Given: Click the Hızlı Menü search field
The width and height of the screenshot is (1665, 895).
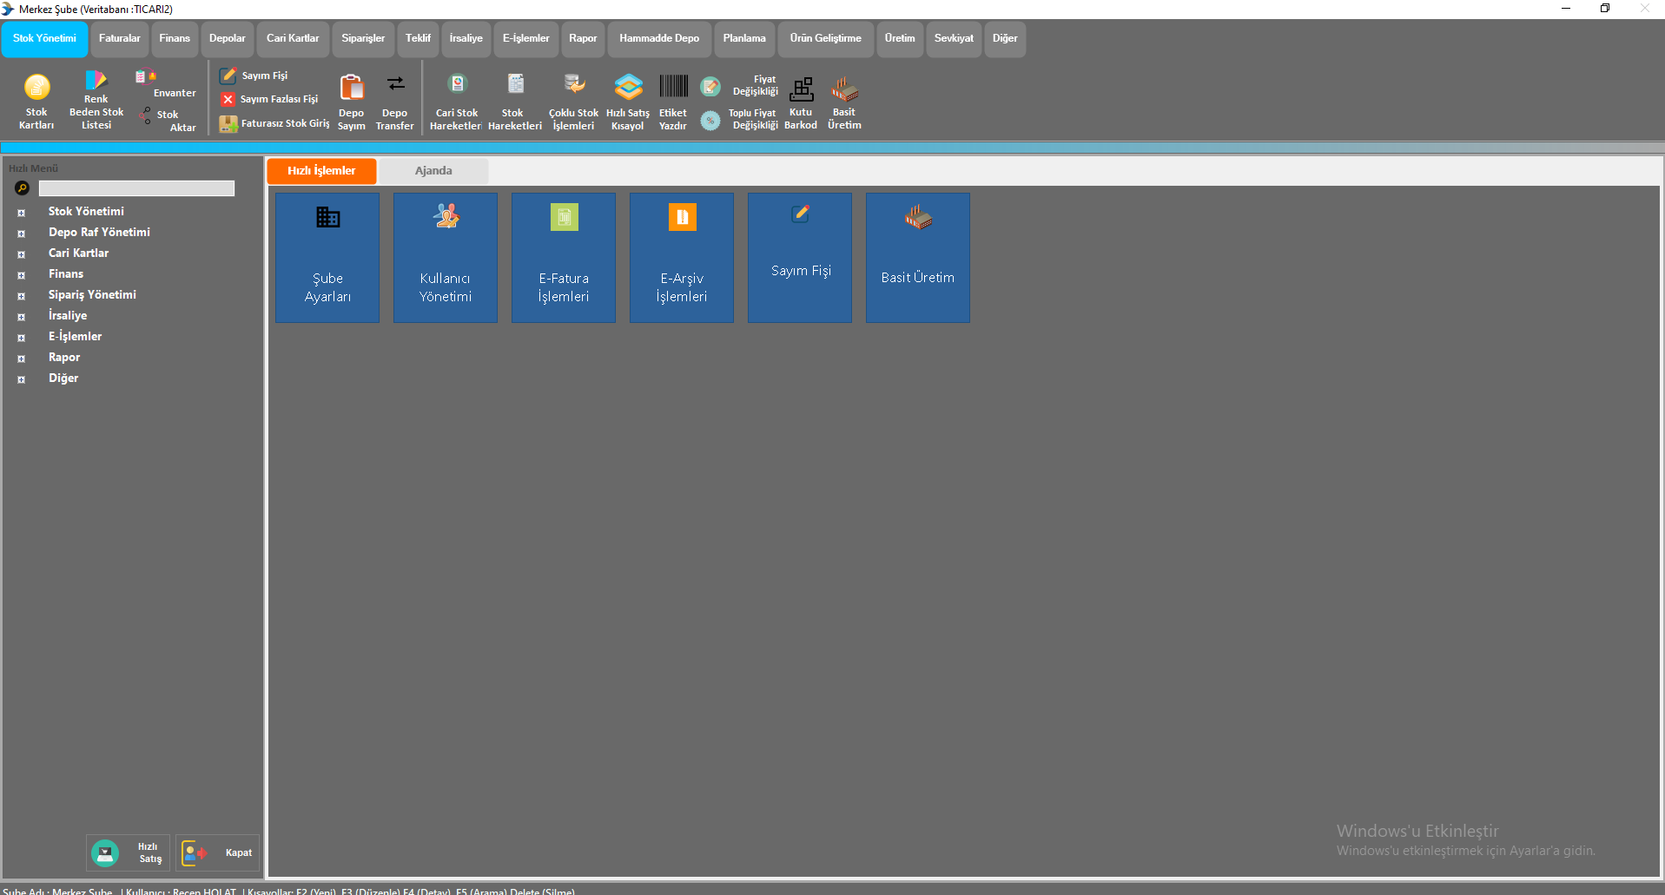Looking at the screenshot, I should (136, 188).
